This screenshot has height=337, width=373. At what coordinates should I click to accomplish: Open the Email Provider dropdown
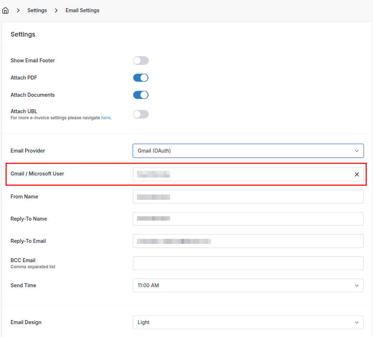pyautogui.click(x=248, y=151)
